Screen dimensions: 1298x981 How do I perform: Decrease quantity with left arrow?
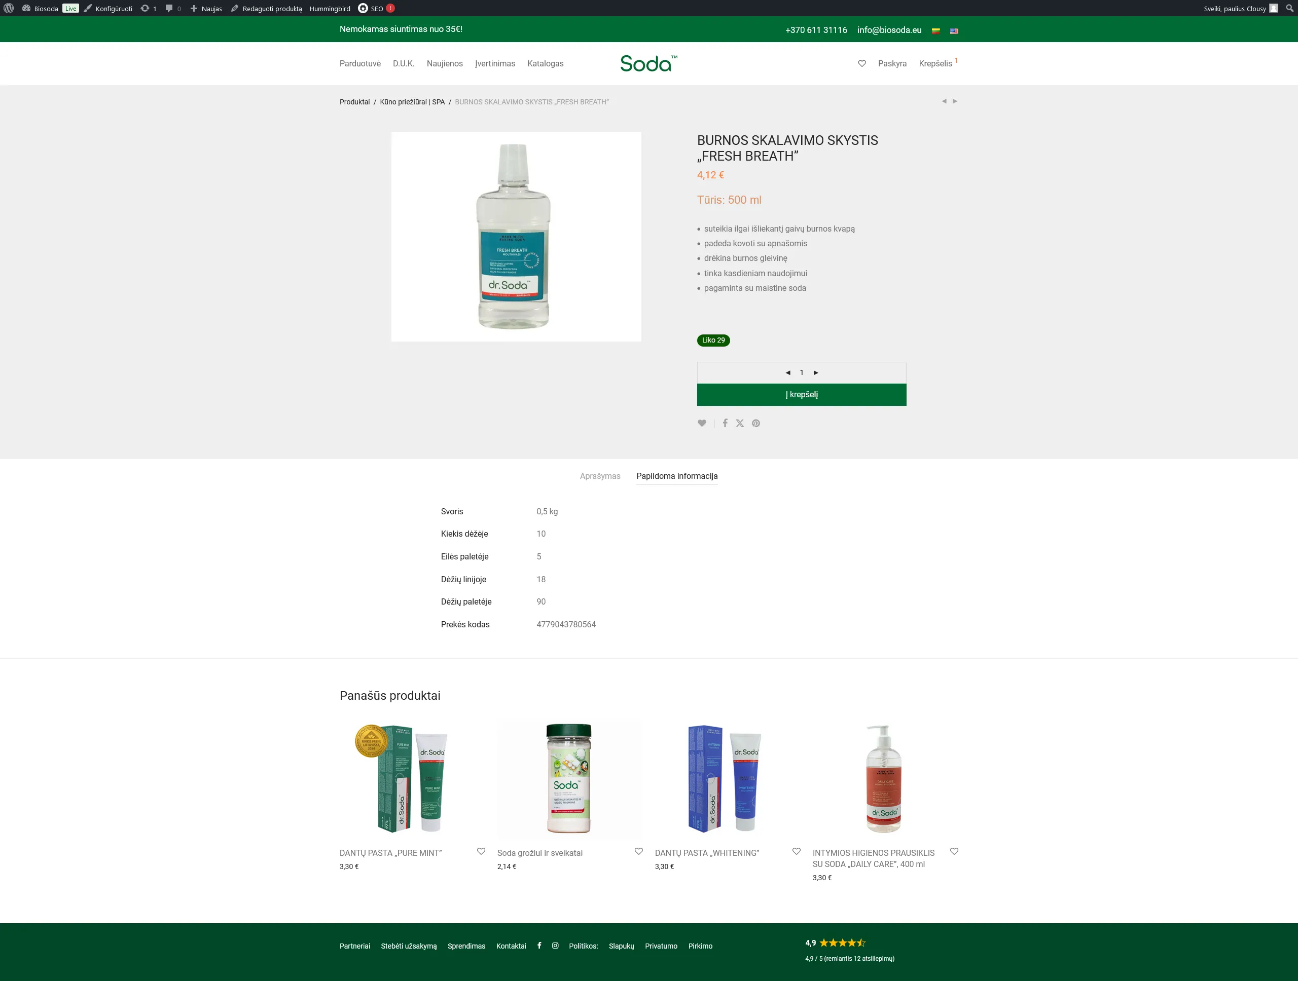(787, 373)
